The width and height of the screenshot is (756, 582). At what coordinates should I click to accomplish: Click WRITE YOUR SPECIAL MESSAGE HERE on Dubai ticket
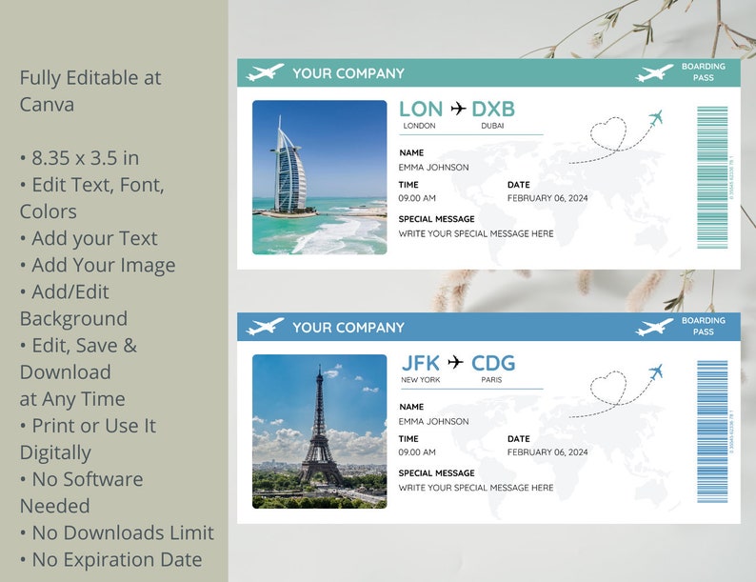476,234
